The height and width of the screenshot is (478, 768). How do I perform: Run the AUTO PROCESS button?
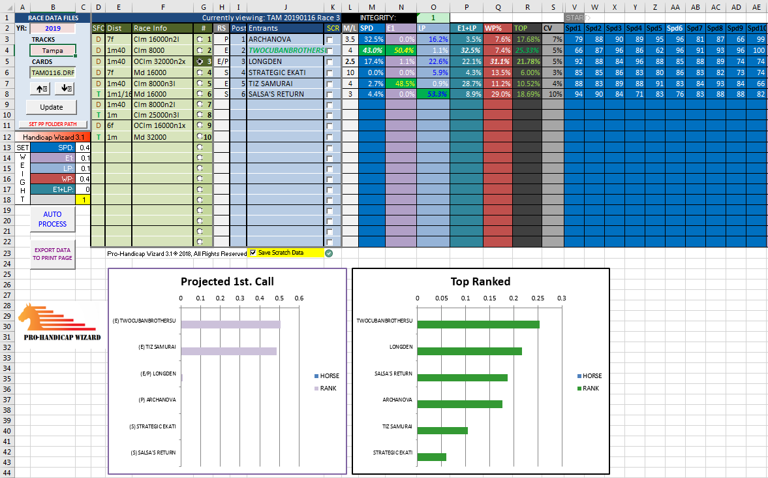[52, 219]
